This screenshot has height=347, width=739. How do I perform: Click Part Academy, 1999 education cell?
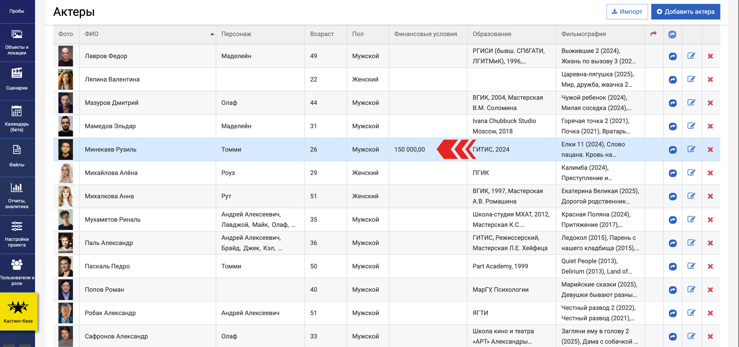[x=511, y=267]
